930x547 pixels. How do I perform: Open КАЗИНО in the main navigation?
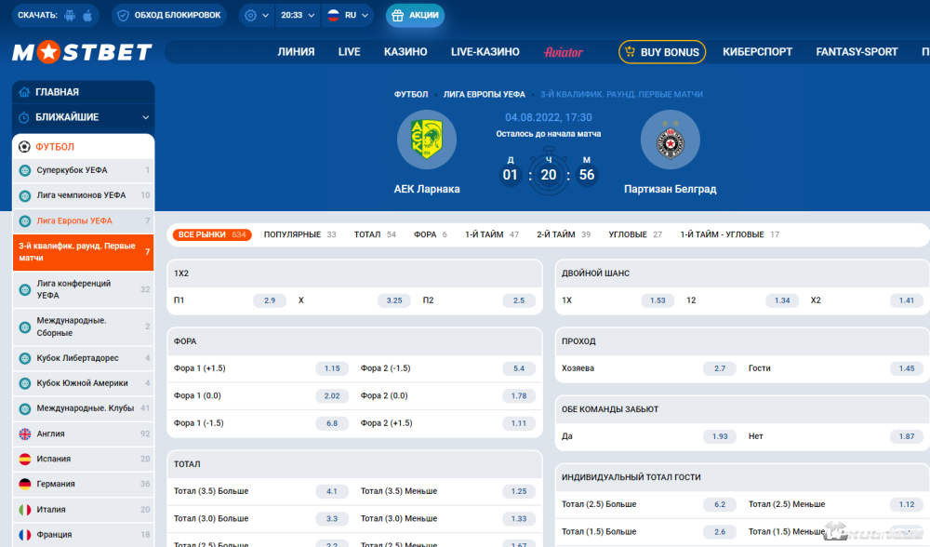(405, 52)
